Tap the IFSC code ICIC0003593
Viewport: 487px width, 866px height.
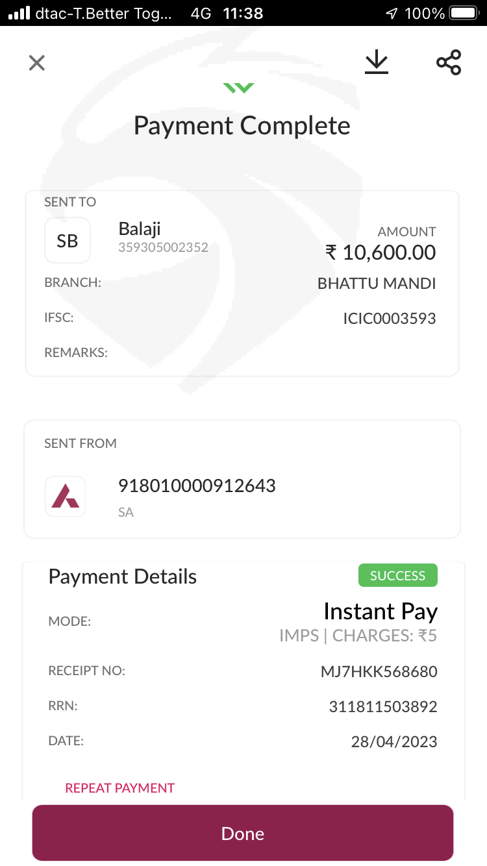(390, 319)
